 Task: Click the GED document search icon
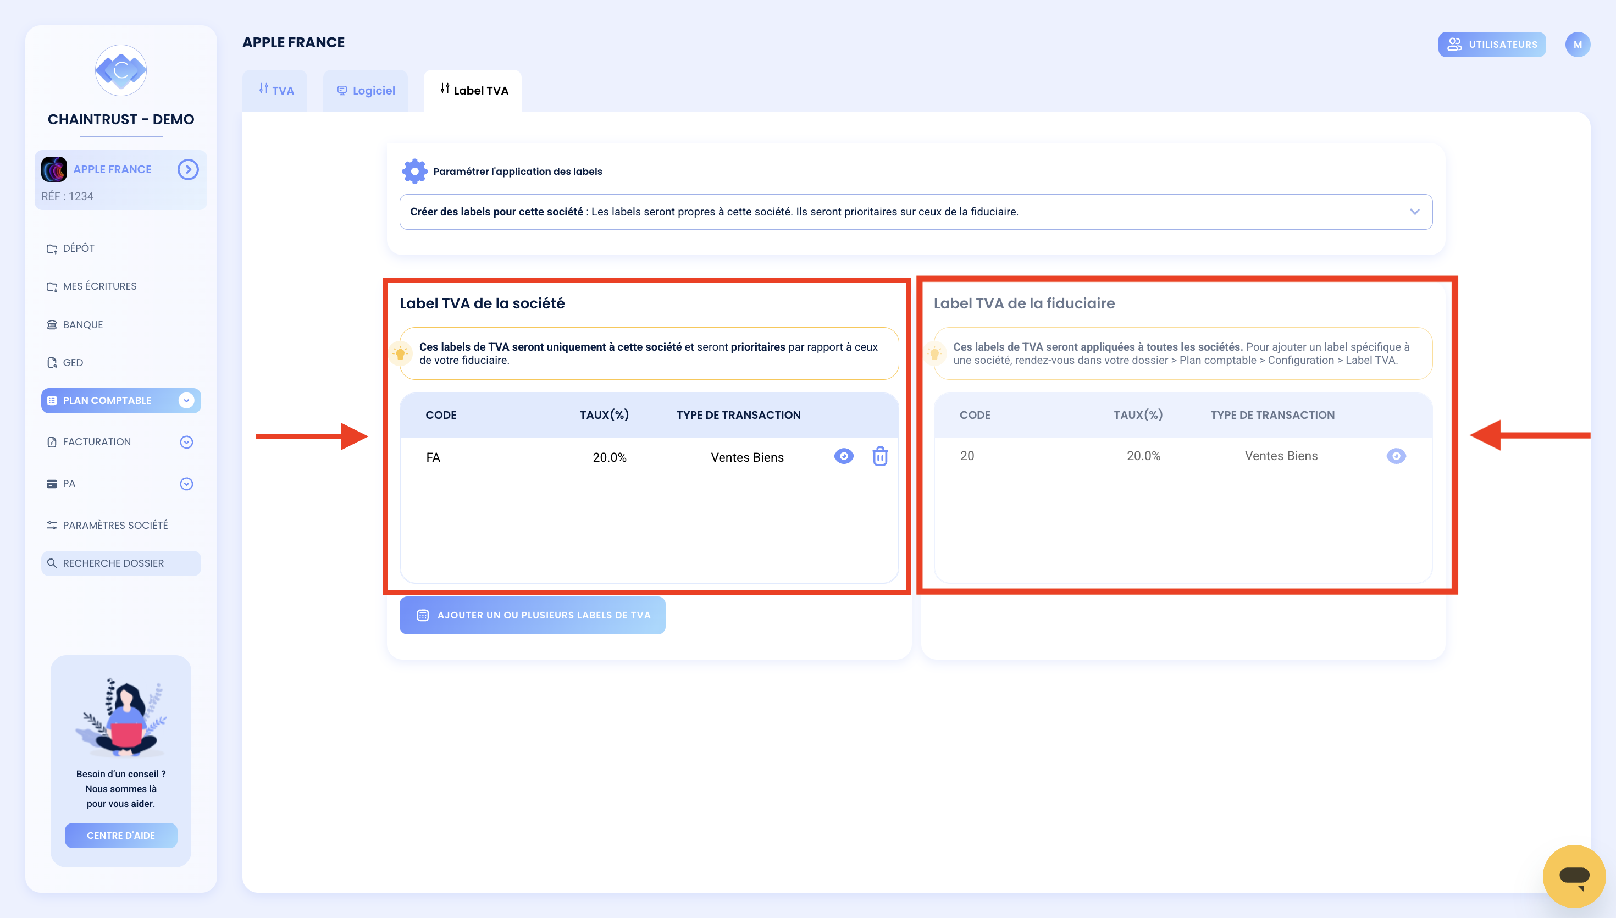(52, 363)
